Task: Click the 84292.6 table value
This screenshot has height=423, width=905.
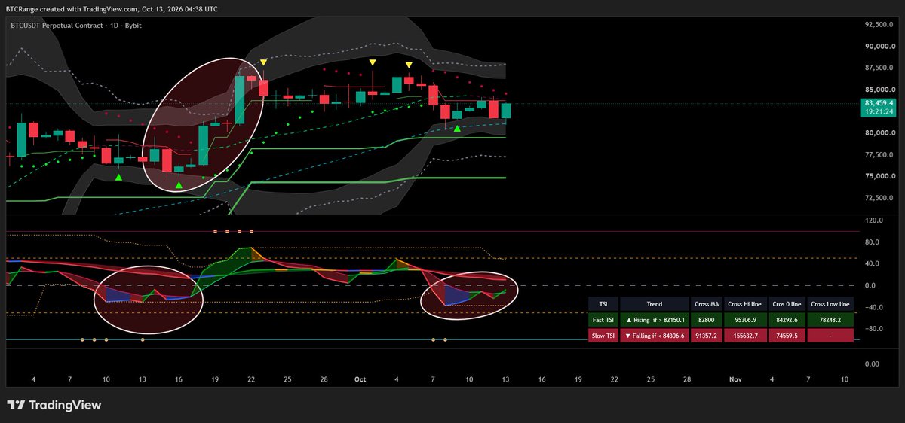Action: click(787, 320)
